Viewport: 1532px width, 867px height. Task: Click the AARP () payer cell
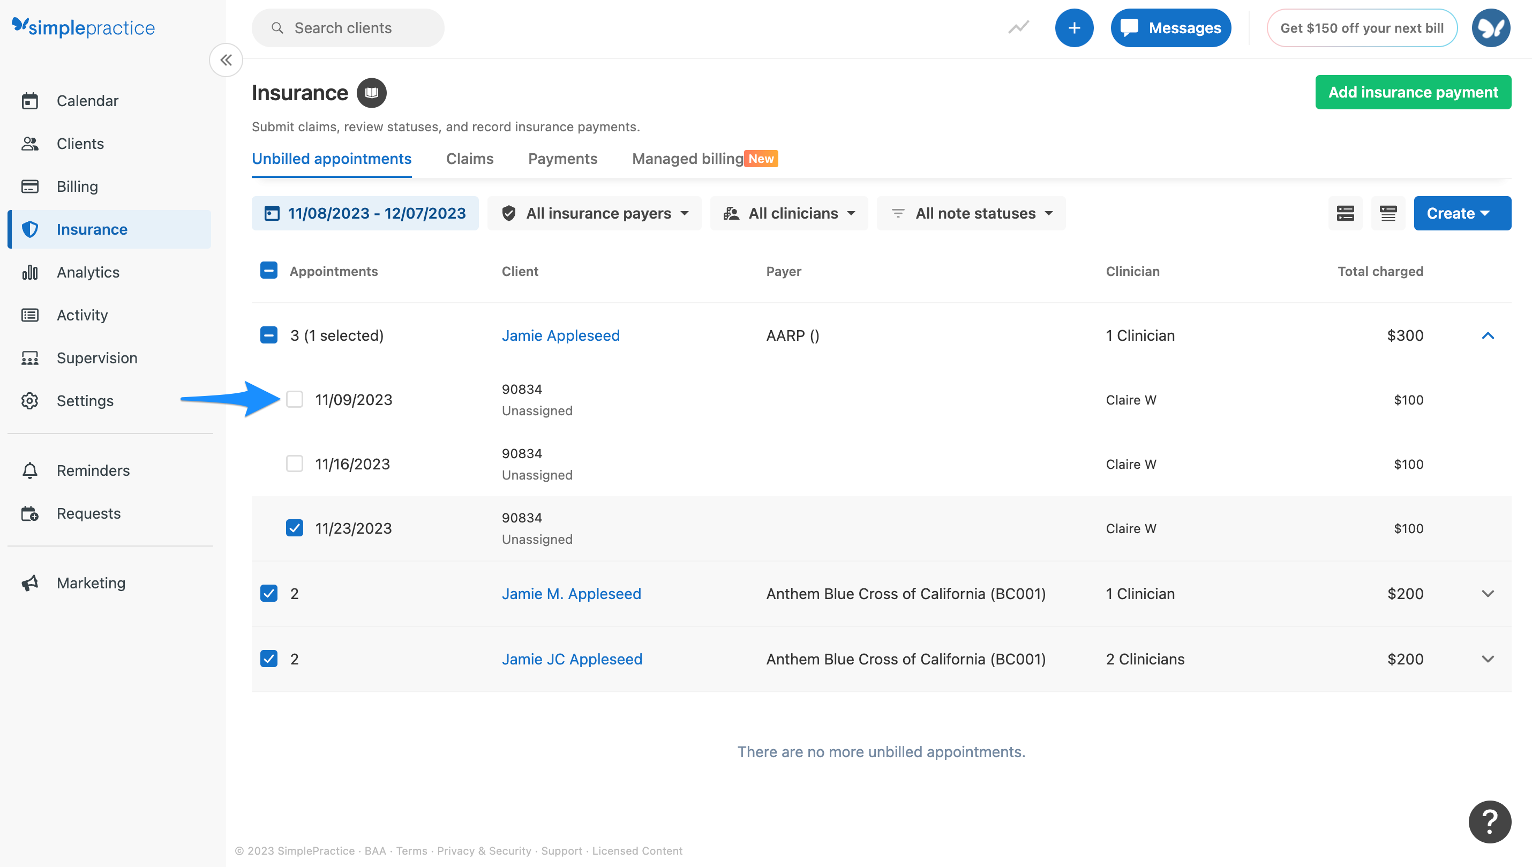(792, 335)
